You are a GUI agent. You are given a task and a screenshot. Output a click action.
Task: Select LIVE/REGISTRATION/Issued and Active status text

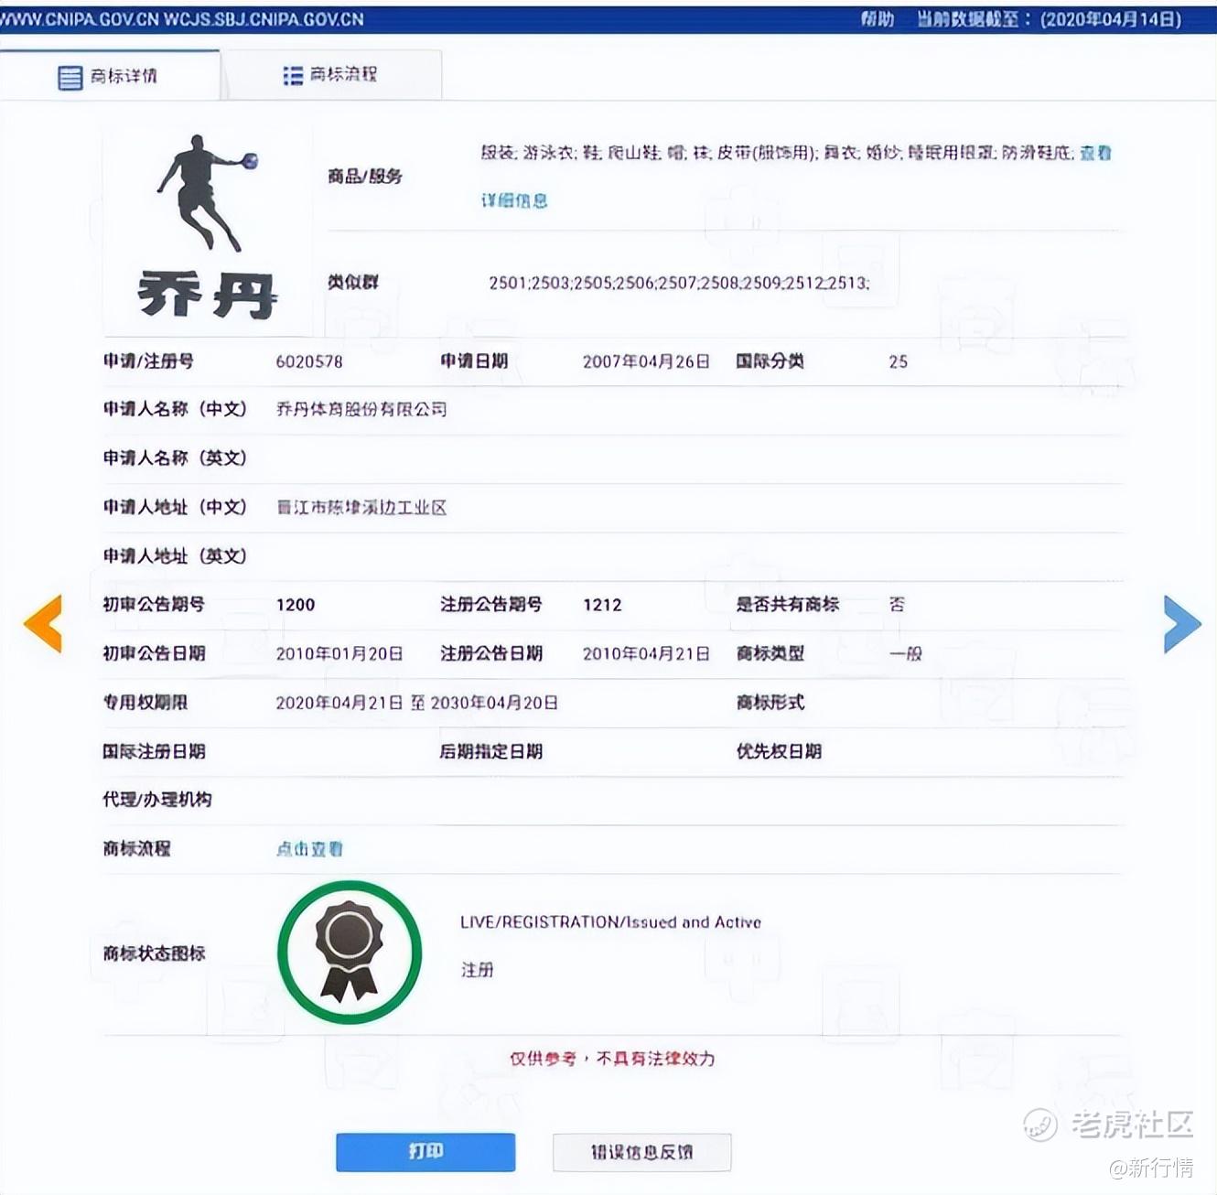[x=610, y=922]
